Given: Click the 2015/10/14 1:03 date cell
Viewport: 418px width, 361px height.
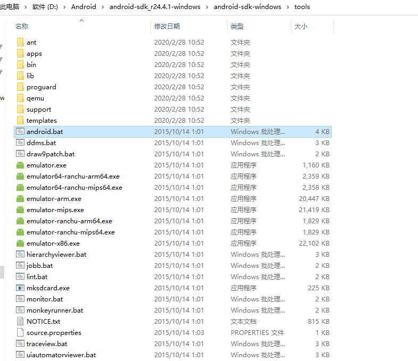Looking at the screenshot, I should click(179, 333).
